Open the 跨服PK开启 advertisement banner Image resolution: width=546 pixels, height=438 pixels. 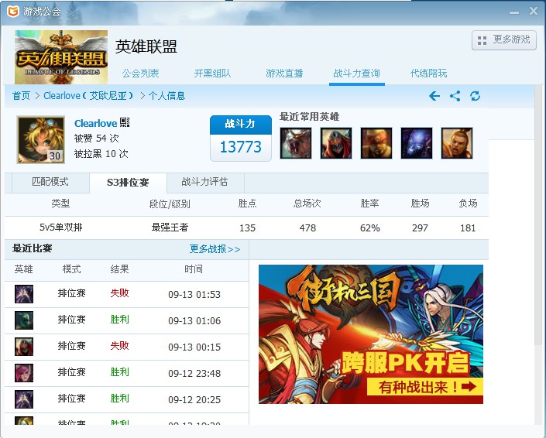(x=371, y=334)
